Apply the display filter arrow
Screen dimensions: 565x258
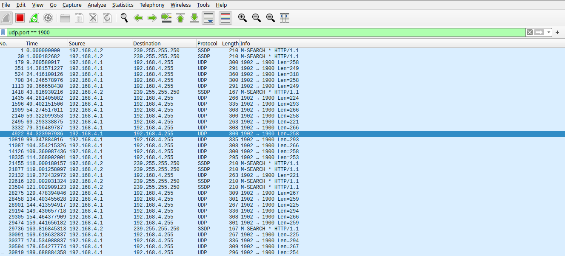click(539, 32)
